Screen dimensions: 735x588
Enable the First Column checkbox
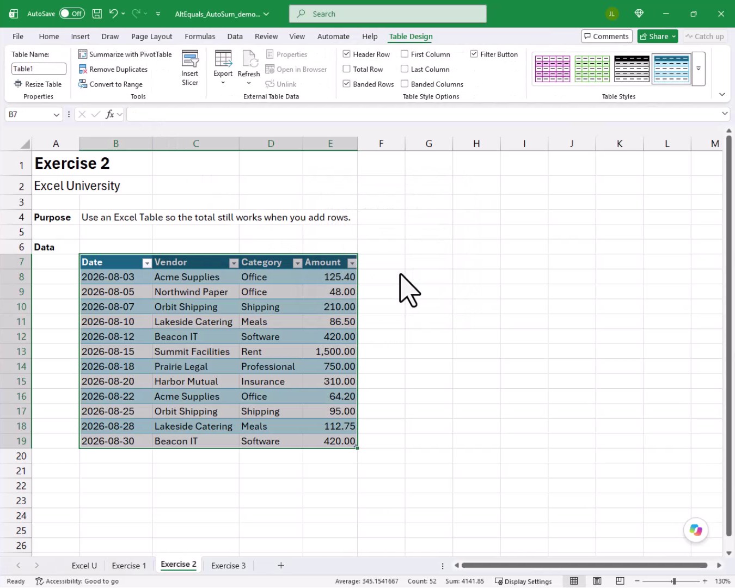(x=405, y=54)
